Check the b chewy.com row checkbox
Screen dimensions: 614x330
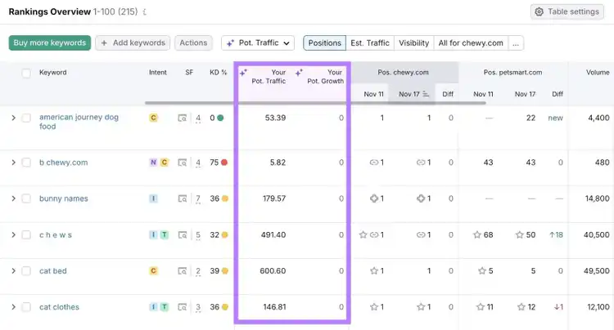click(26, 163)
